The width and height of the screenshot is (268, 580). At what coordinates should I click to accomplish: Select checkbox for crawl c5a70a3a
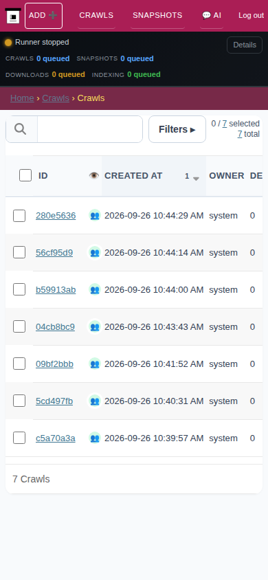coord(19,438)
